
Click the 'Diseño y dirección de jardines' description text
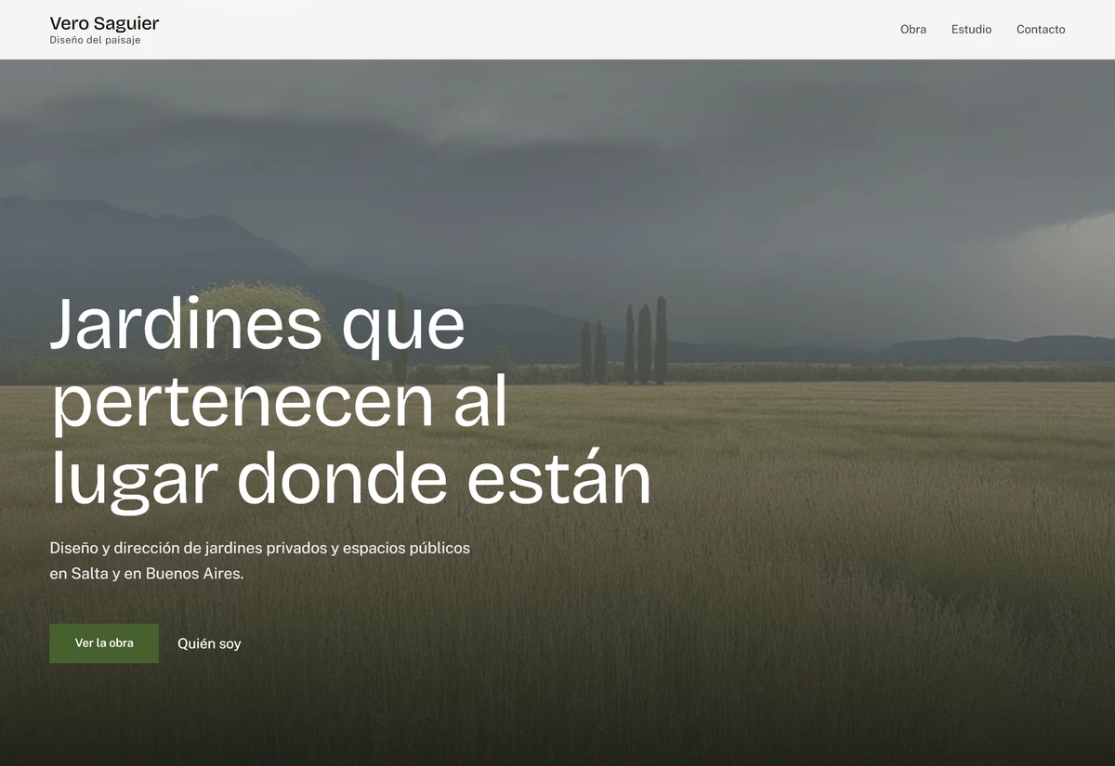pos(260,561)
